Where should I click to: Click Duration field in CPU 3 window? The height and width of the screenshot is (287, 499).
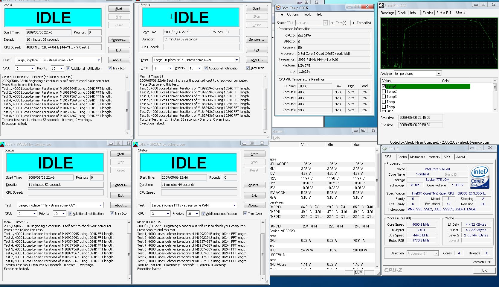tap(199, 185)
